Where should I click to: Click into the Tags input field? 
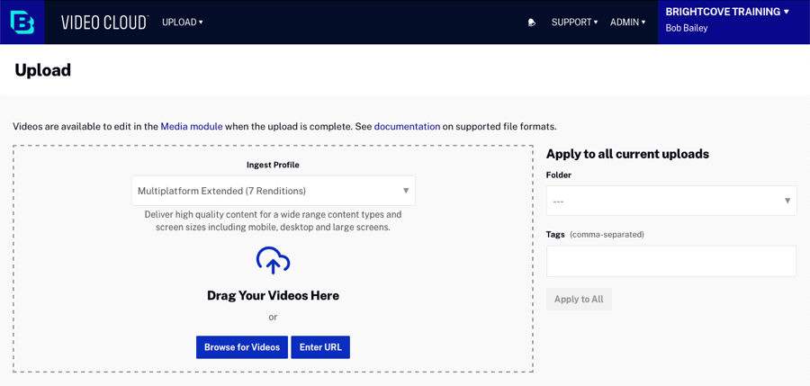pyautogui.click(x=670, y=261)
